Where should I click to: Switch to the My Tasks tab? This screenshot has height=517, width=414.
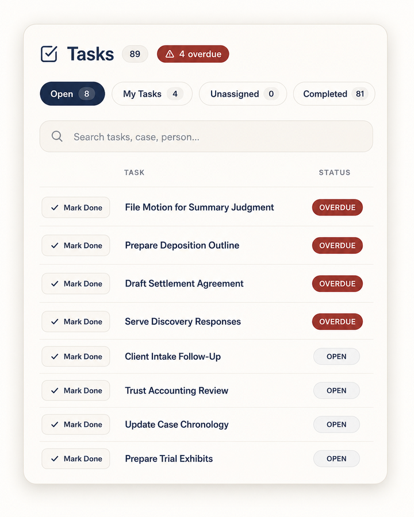click(x=152, y=94)
